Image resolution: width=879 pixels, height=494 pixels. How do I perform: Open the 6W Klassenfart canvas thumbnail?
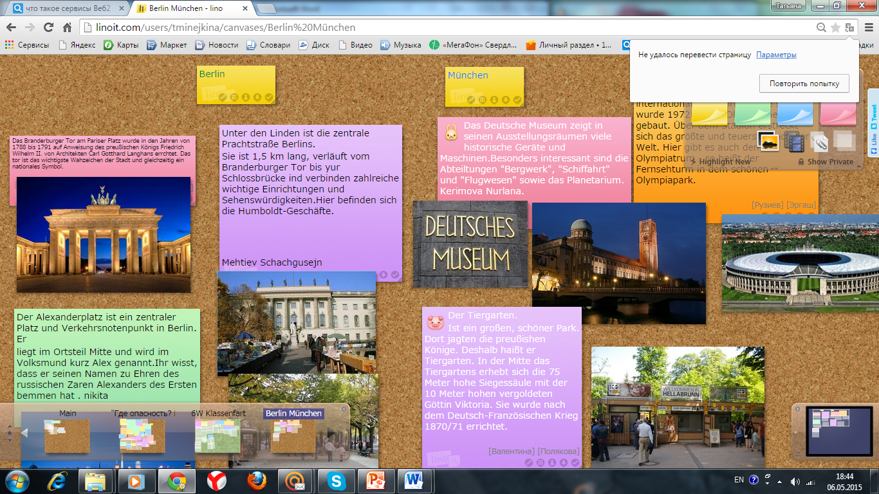tap(218, 436)
